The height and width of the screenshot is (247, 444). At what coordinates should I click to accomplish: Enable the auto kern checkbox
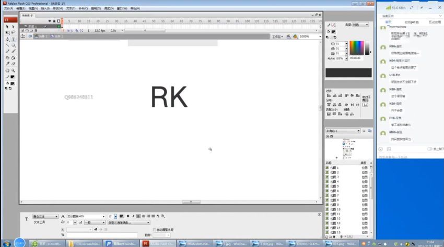coord(154,230)
